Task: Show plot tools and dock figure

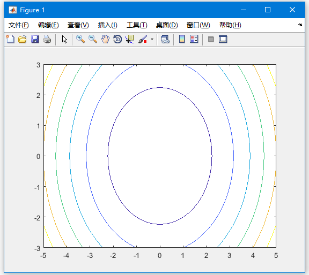Action: tap(223, 39)
